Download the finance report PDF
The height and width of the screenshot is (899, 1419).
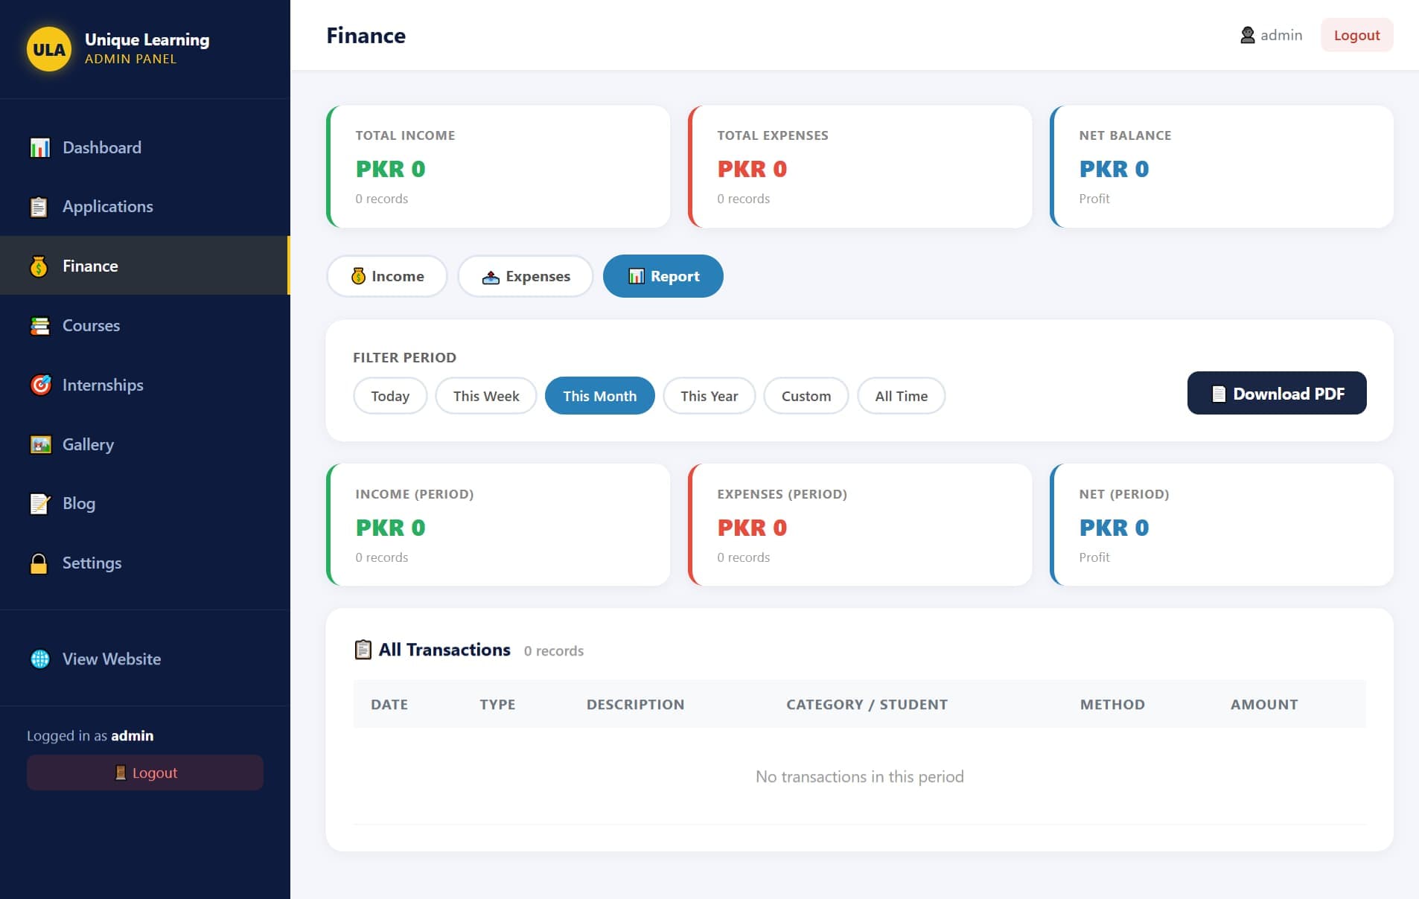pos(1276,393)
